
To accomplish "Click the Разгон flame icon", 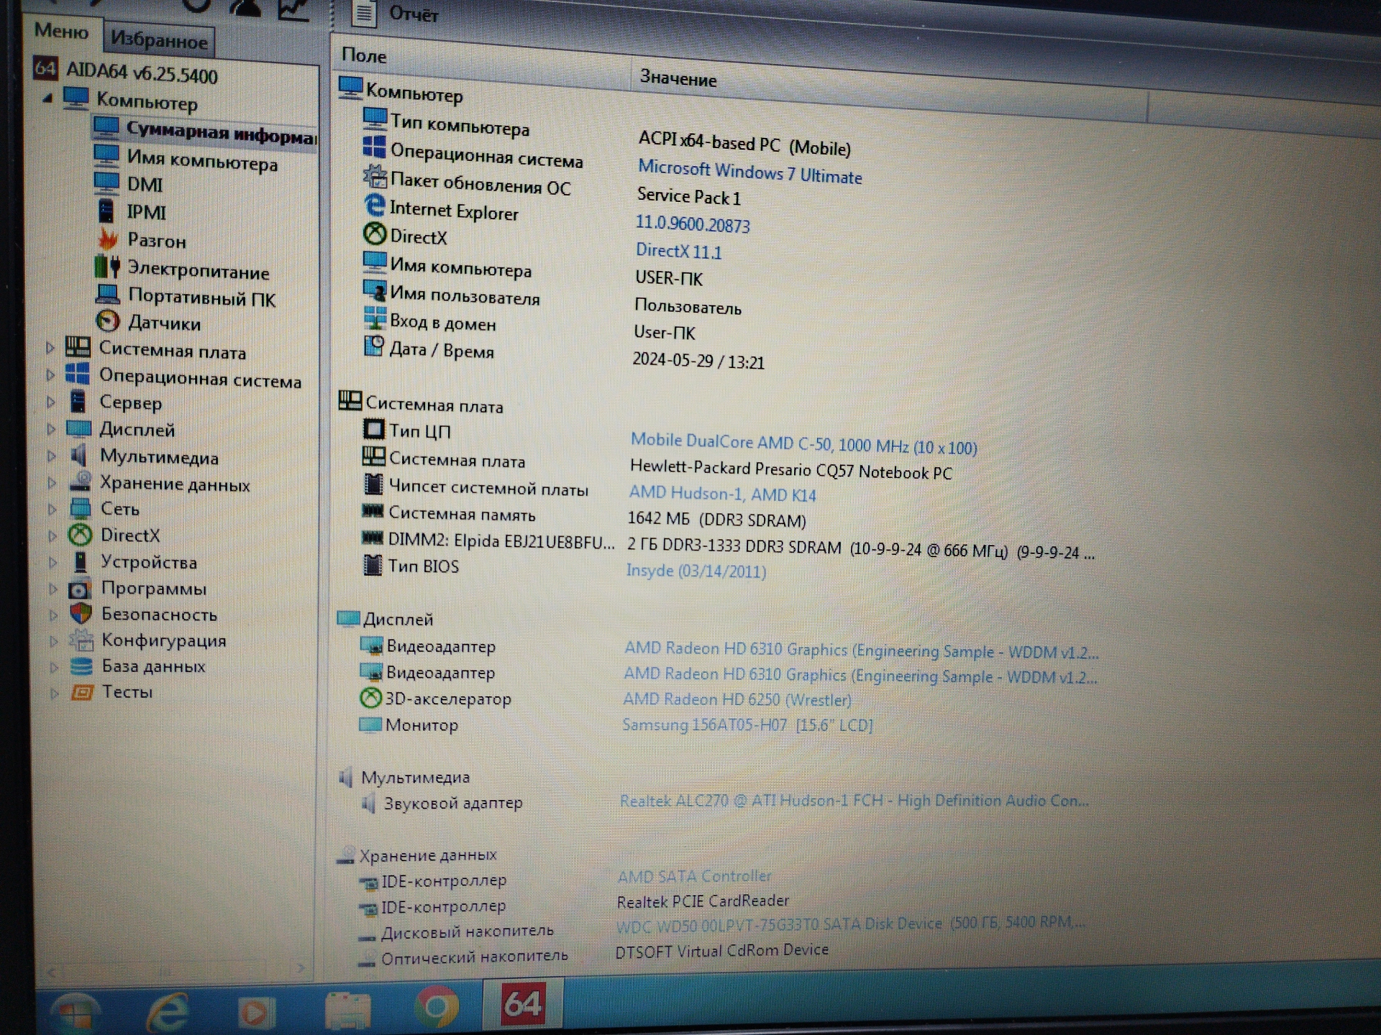I will [x=108, y=239].
